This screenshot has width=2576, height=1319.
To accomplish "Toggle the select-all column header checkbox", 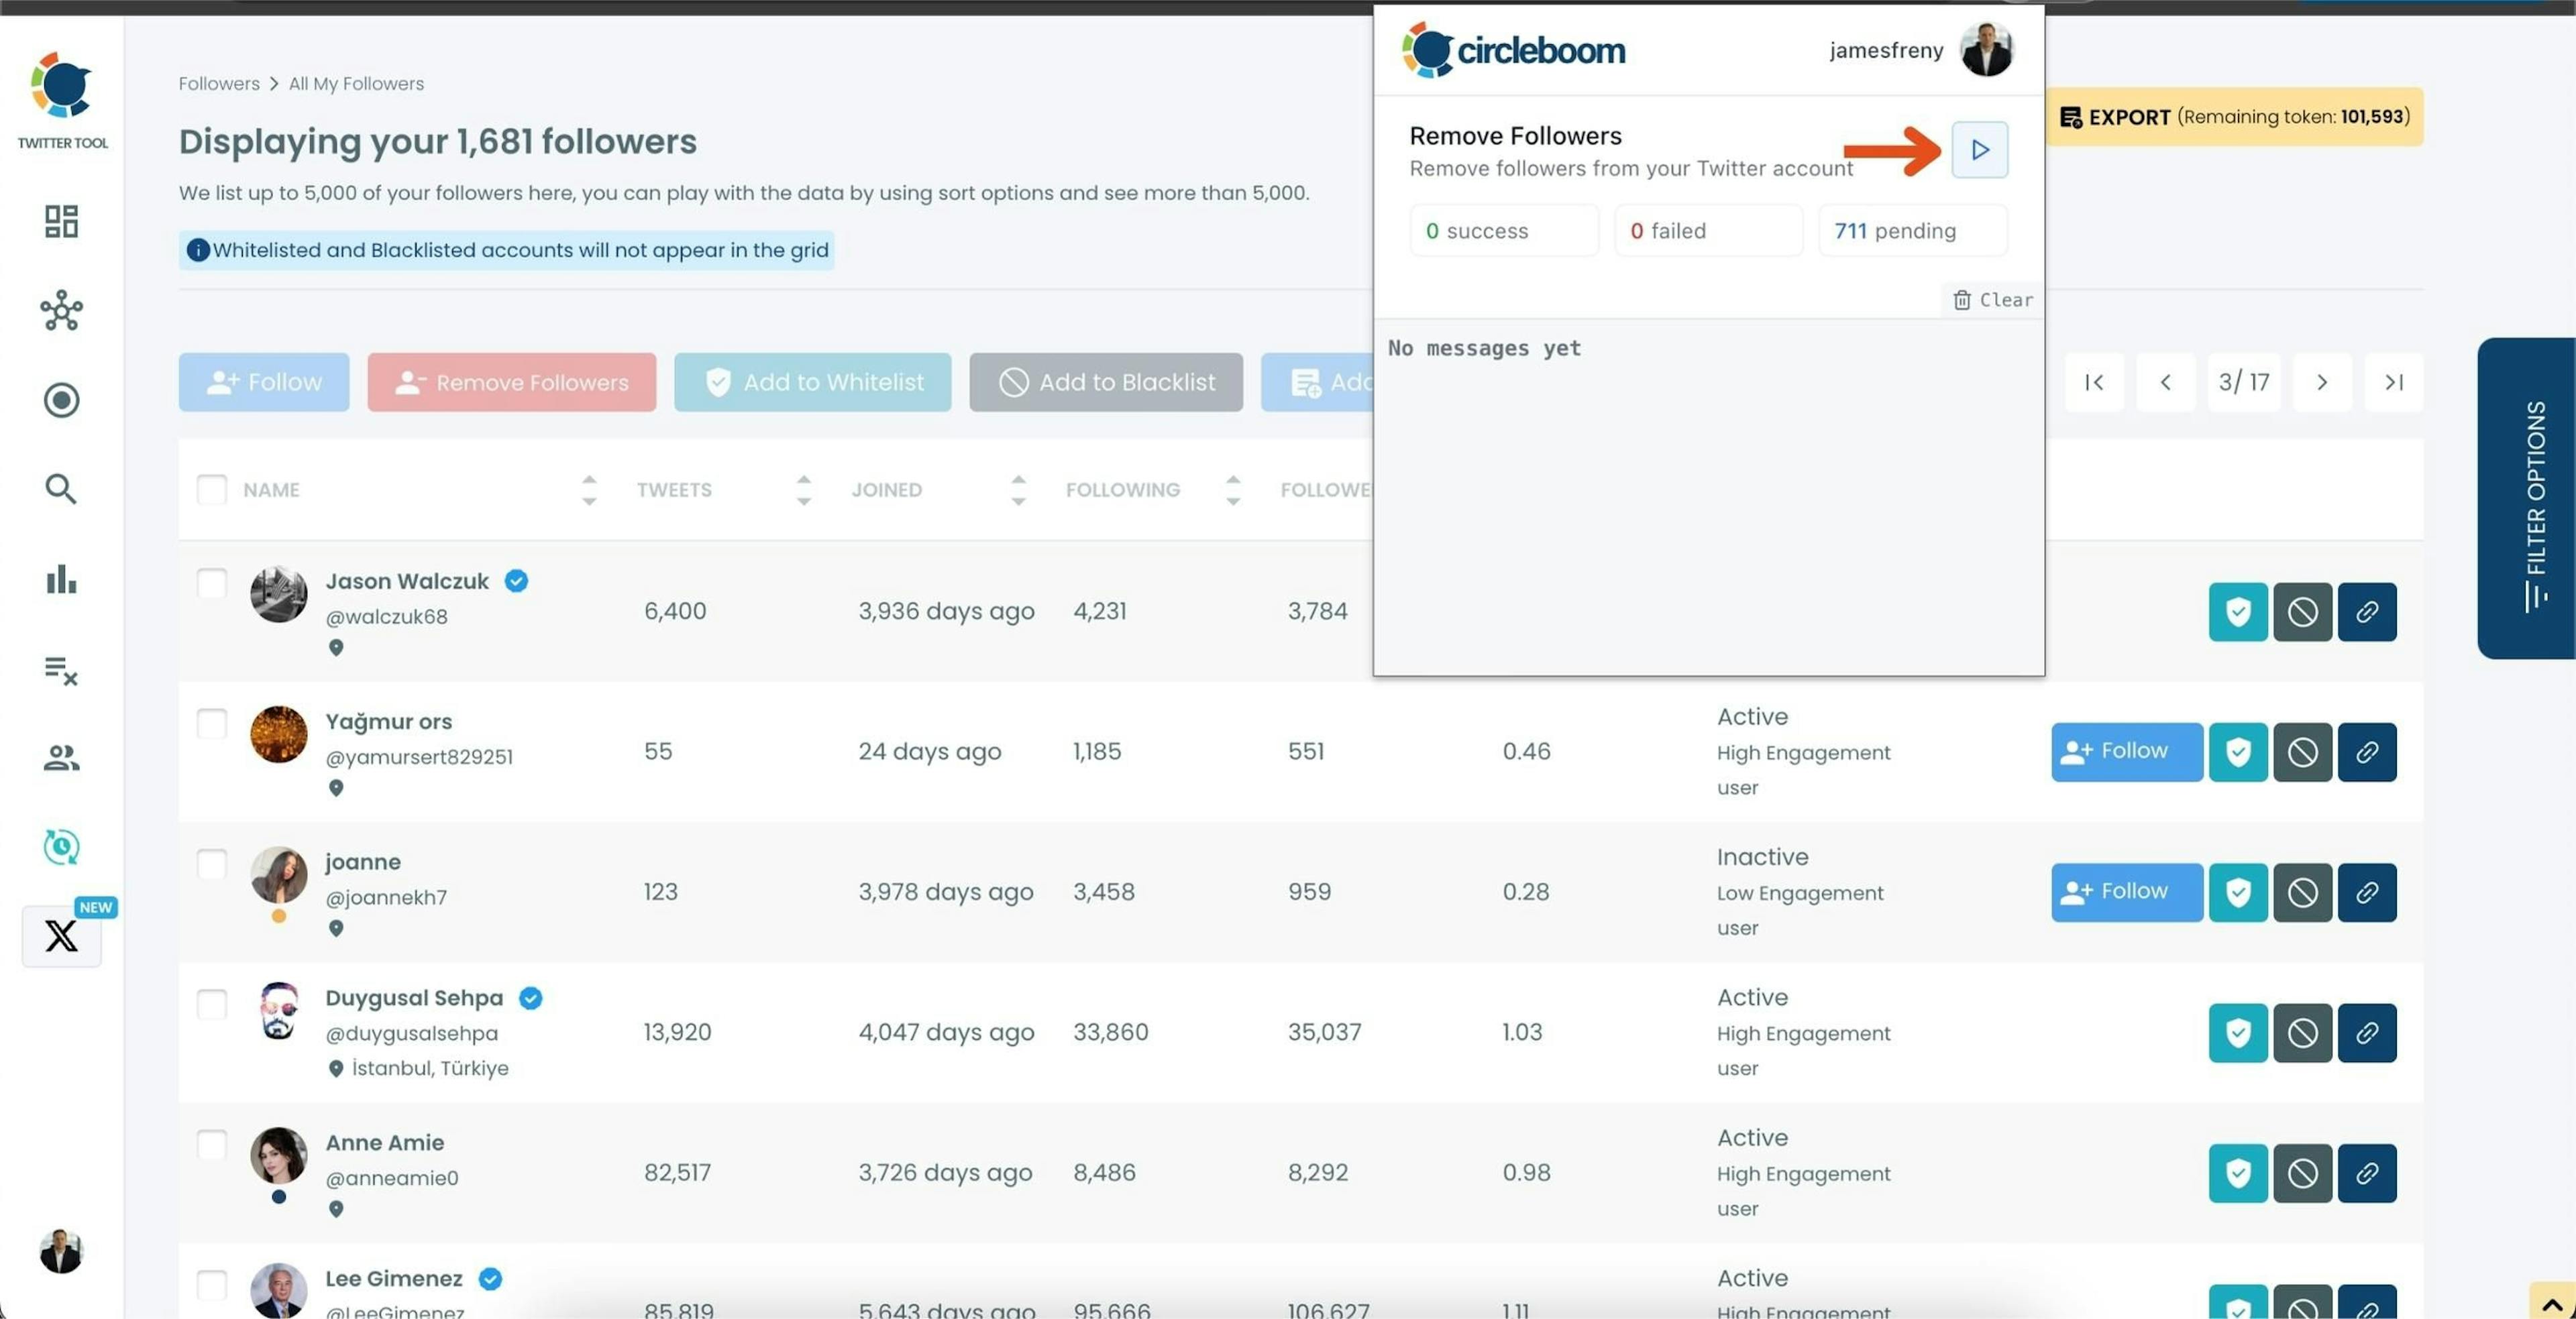I will coord(212,490).
